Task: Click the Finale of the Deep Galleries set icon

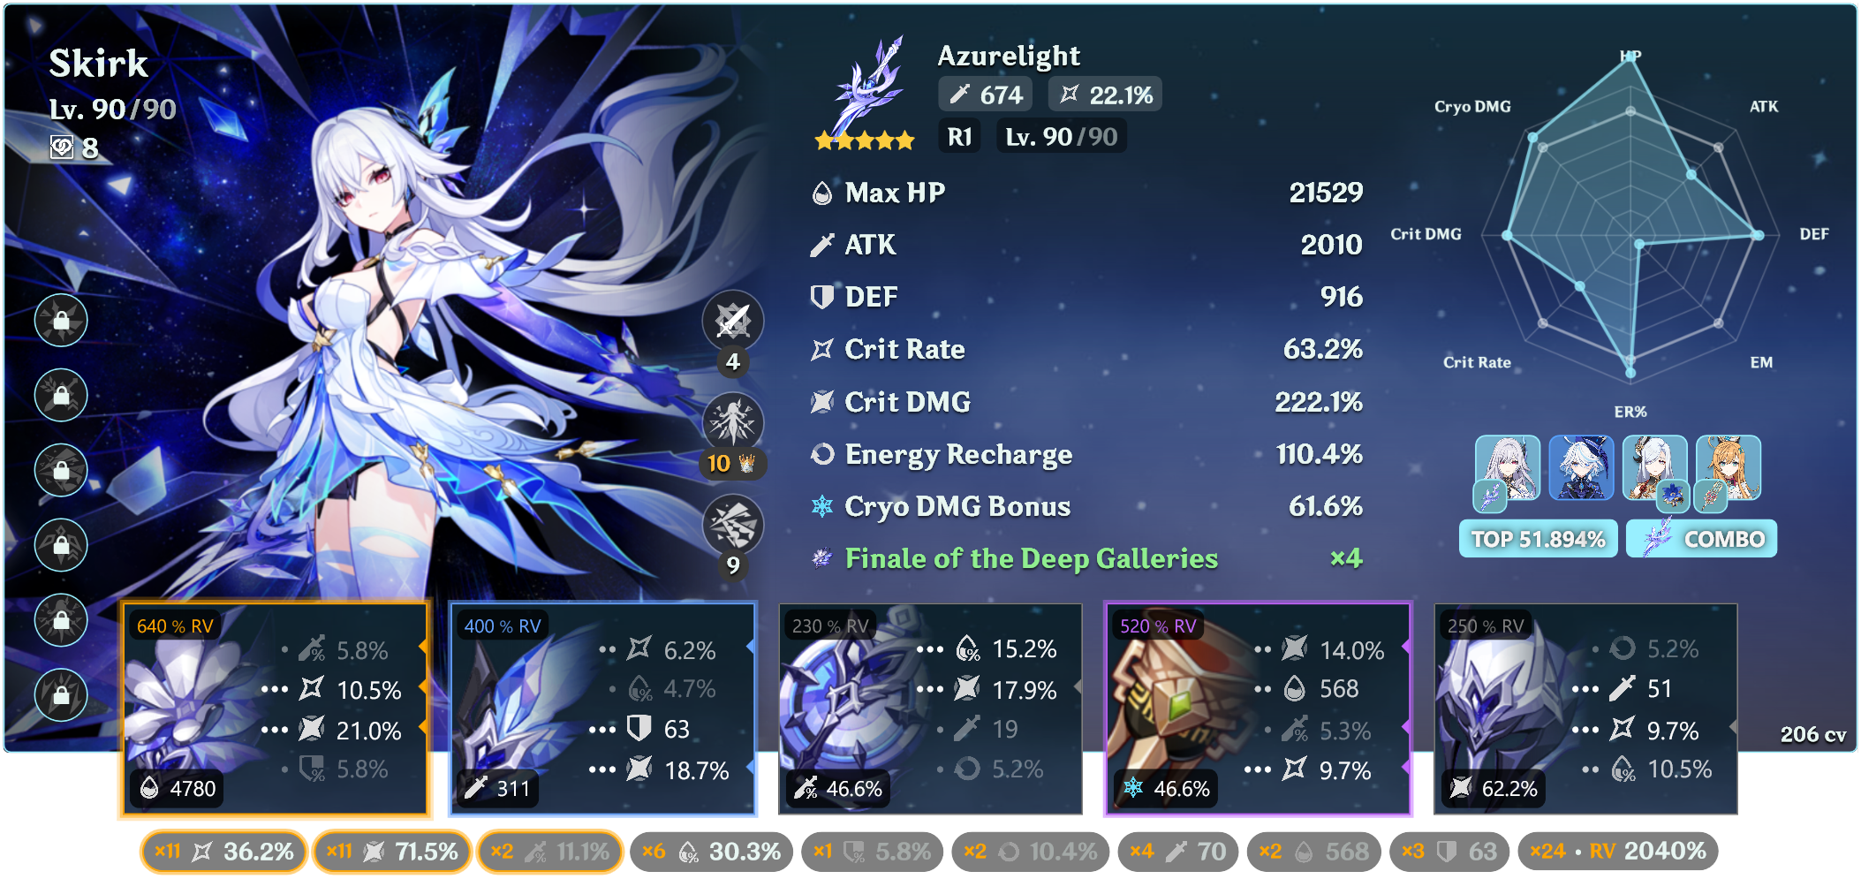Action: click(x=822, y=558)
